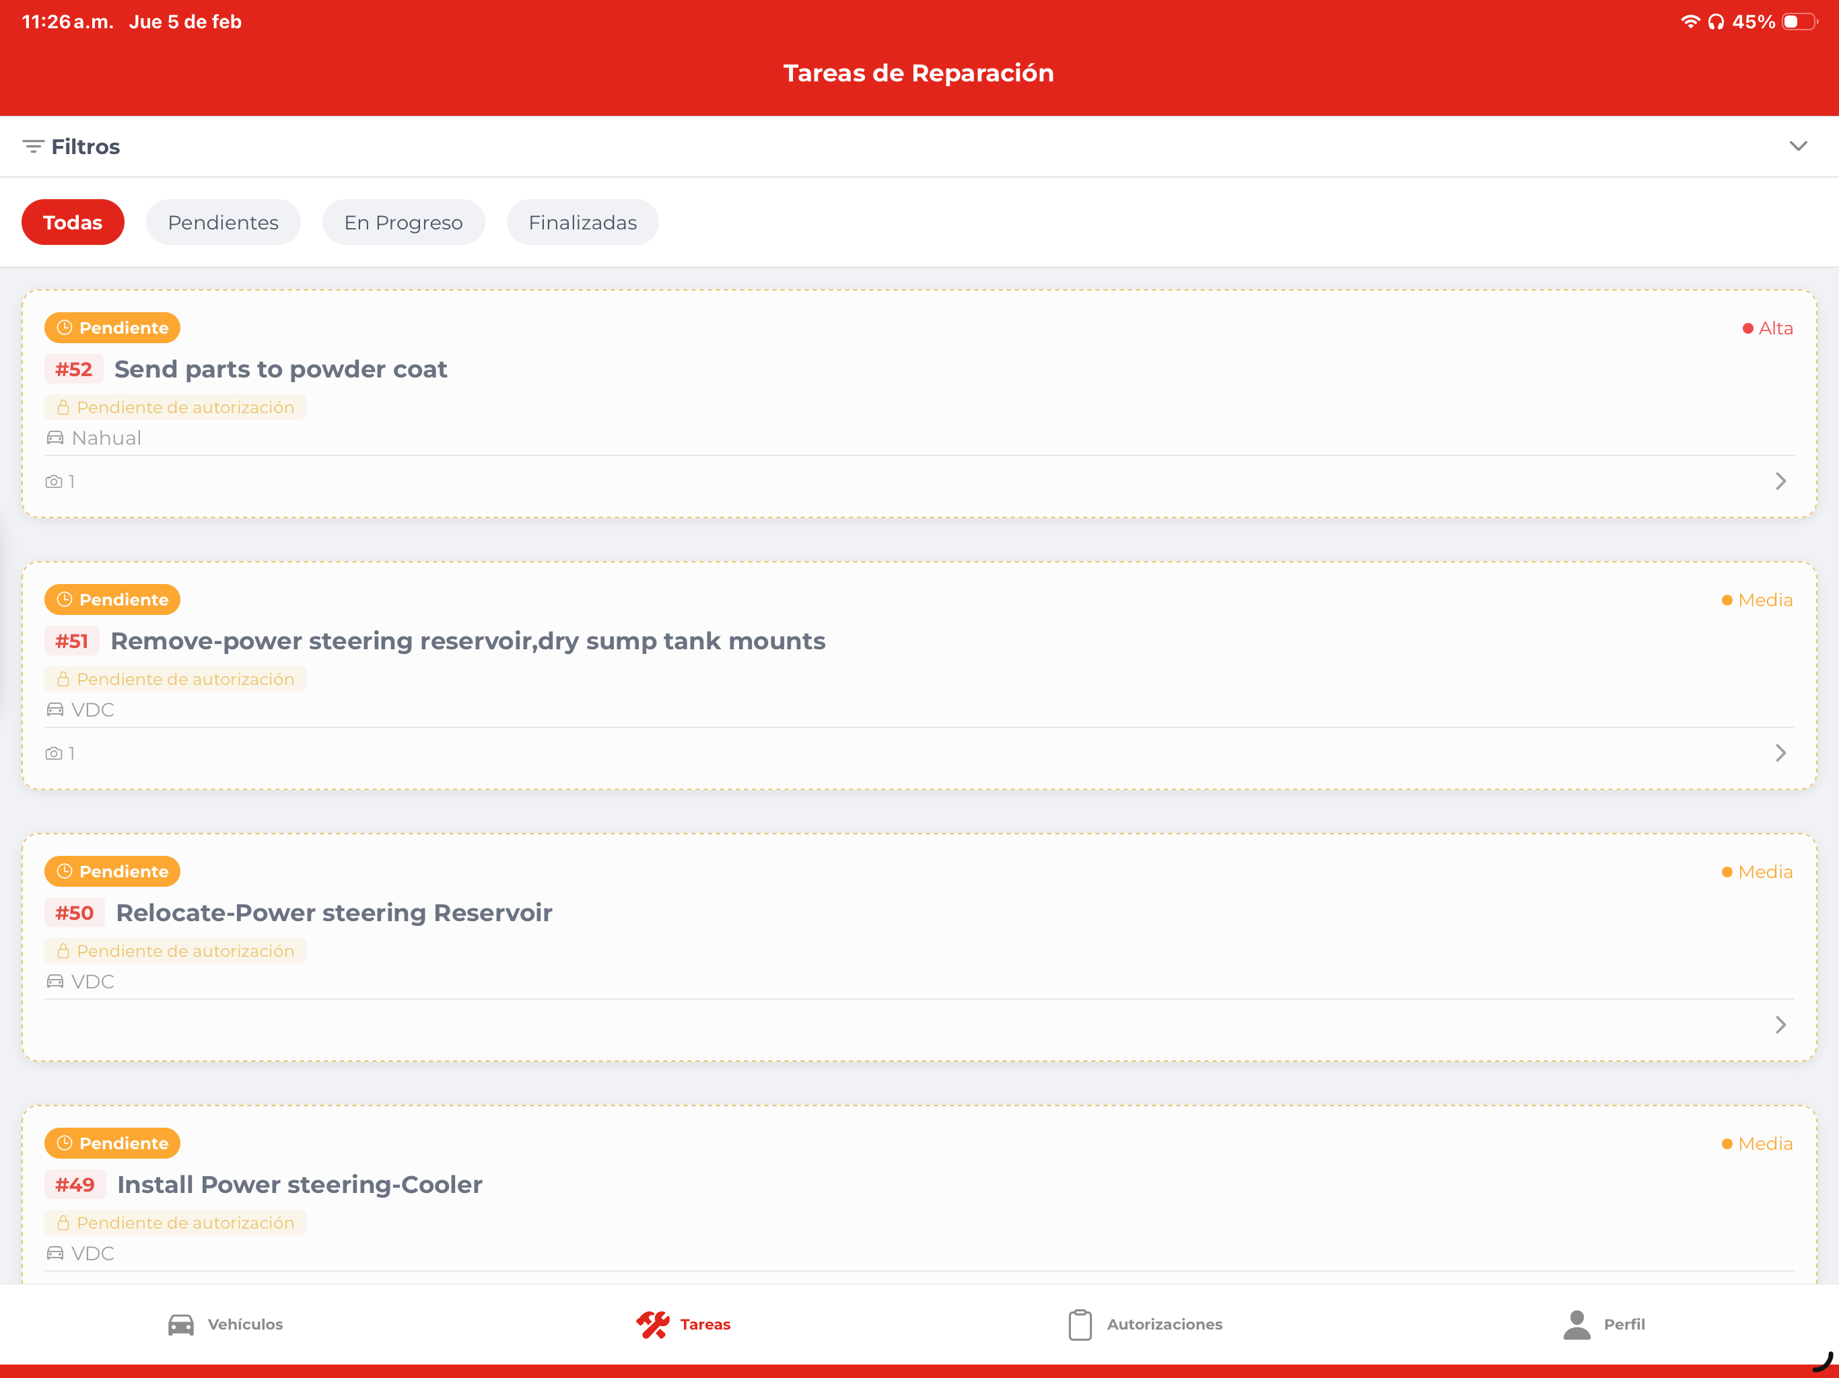Tap the Filtros filter lines icon
Image resolution: width=1839 pixels, height=1378 pixels.
tap(33, 146)
